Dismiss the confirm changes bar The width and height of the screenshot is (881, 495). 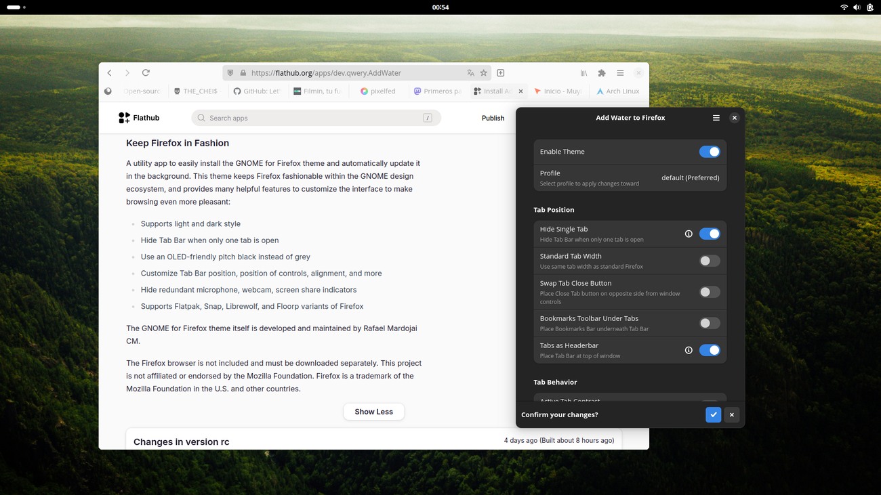tap(732, 414)
